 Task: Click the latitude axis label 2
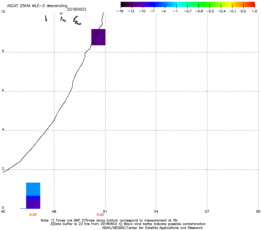point(3,169)
